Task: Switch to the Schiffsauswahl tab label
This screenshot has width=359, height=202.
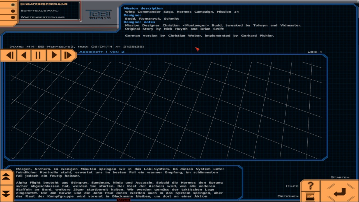Action: click(39, 11)
